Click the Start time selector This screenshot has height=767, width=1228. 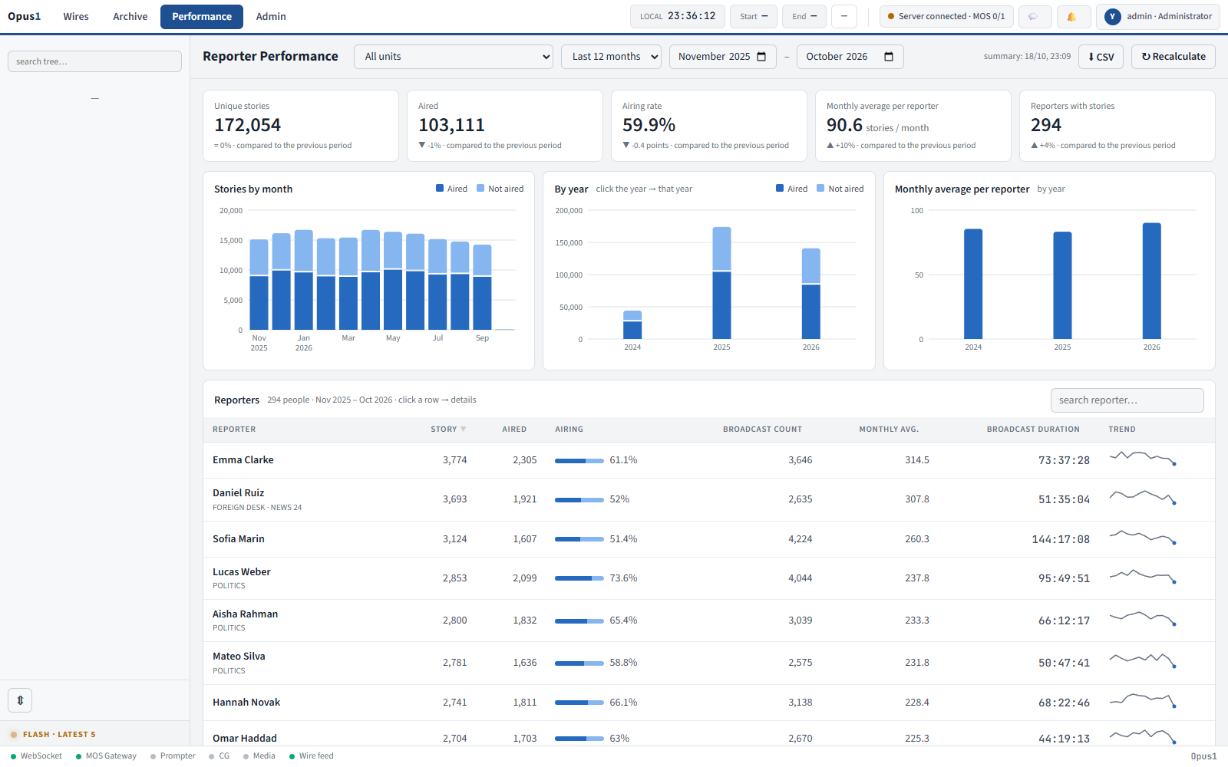point(754,16)
